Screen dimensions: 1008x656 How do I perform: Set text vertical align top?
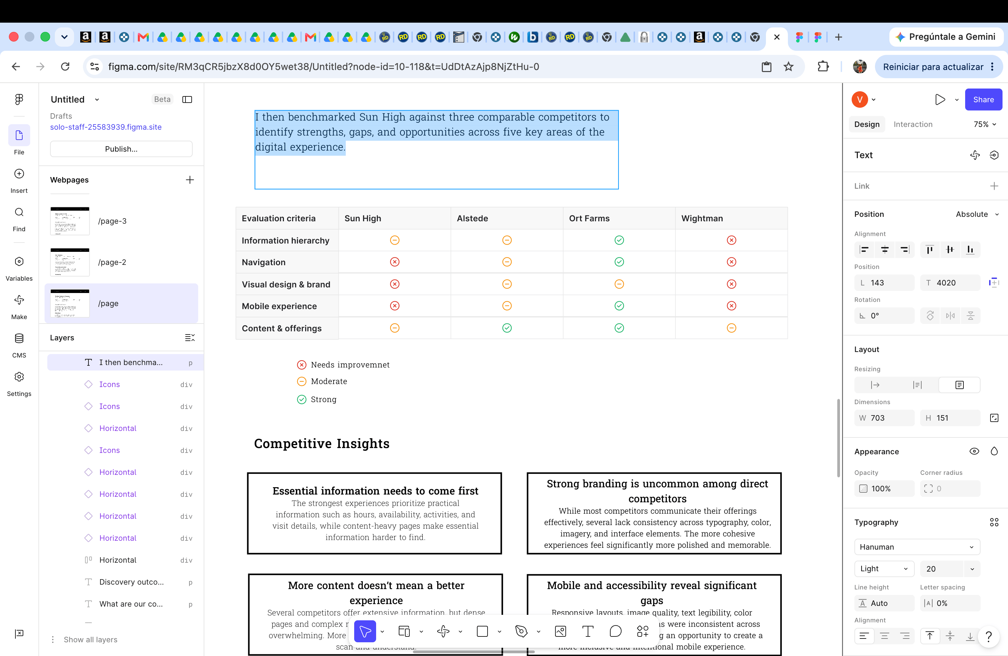[929, 636]
